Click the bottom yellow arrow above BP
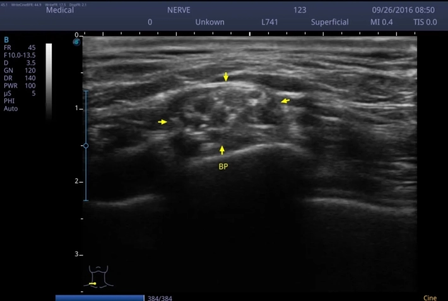Image resolution: width=448 pixels, height=301 pixels. click(222, 150)
